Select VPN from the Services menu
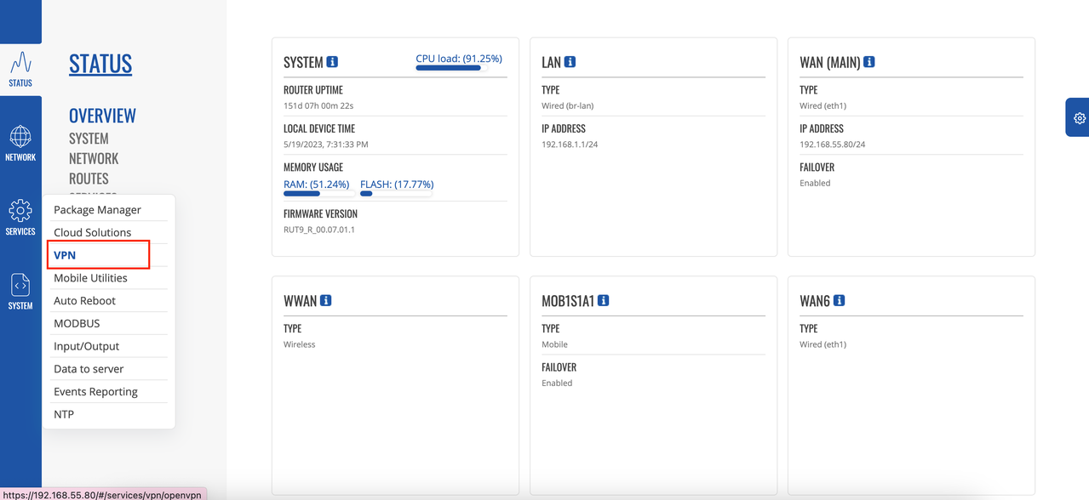The width and height of the screenshot is (1089, 500). [65, 255]
